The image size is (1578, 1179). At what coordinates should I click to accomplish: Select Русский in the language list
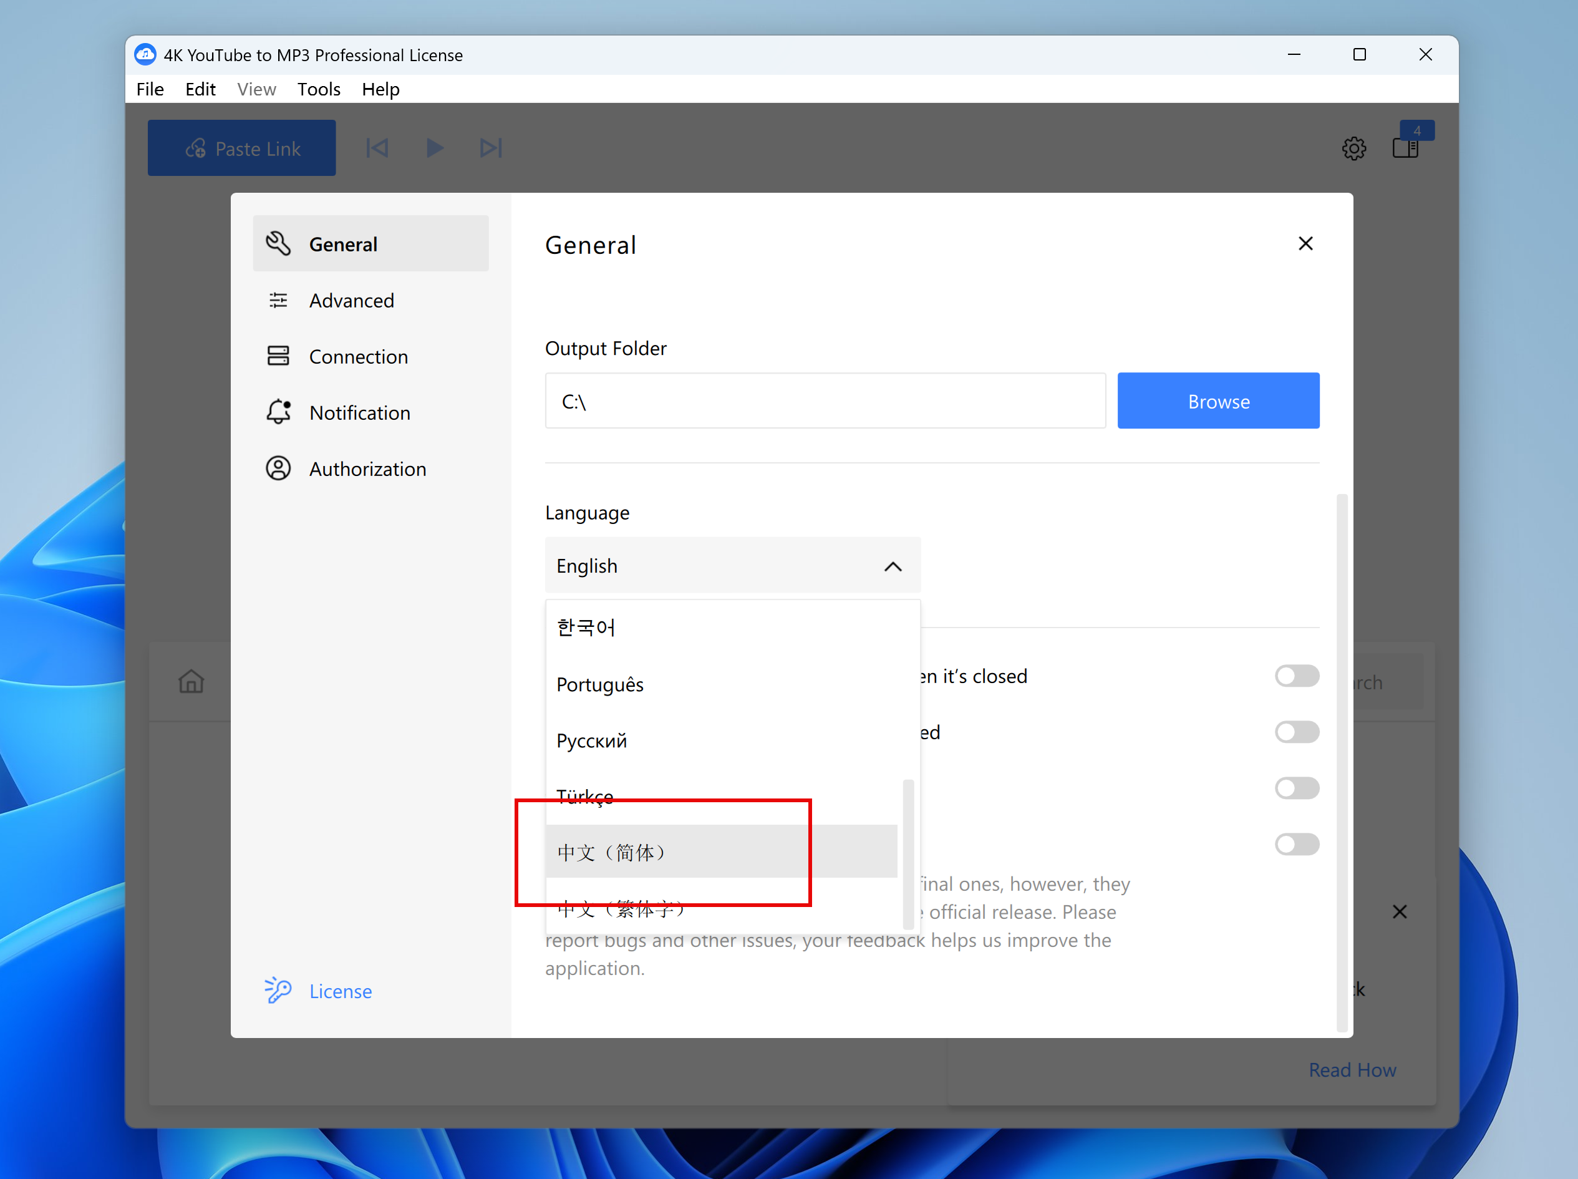point(591,741)
